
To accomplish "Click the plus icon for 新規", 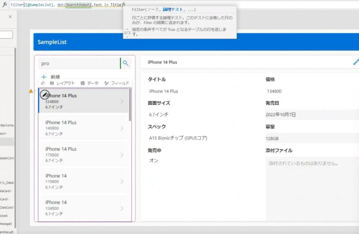I will click(44, 77).
